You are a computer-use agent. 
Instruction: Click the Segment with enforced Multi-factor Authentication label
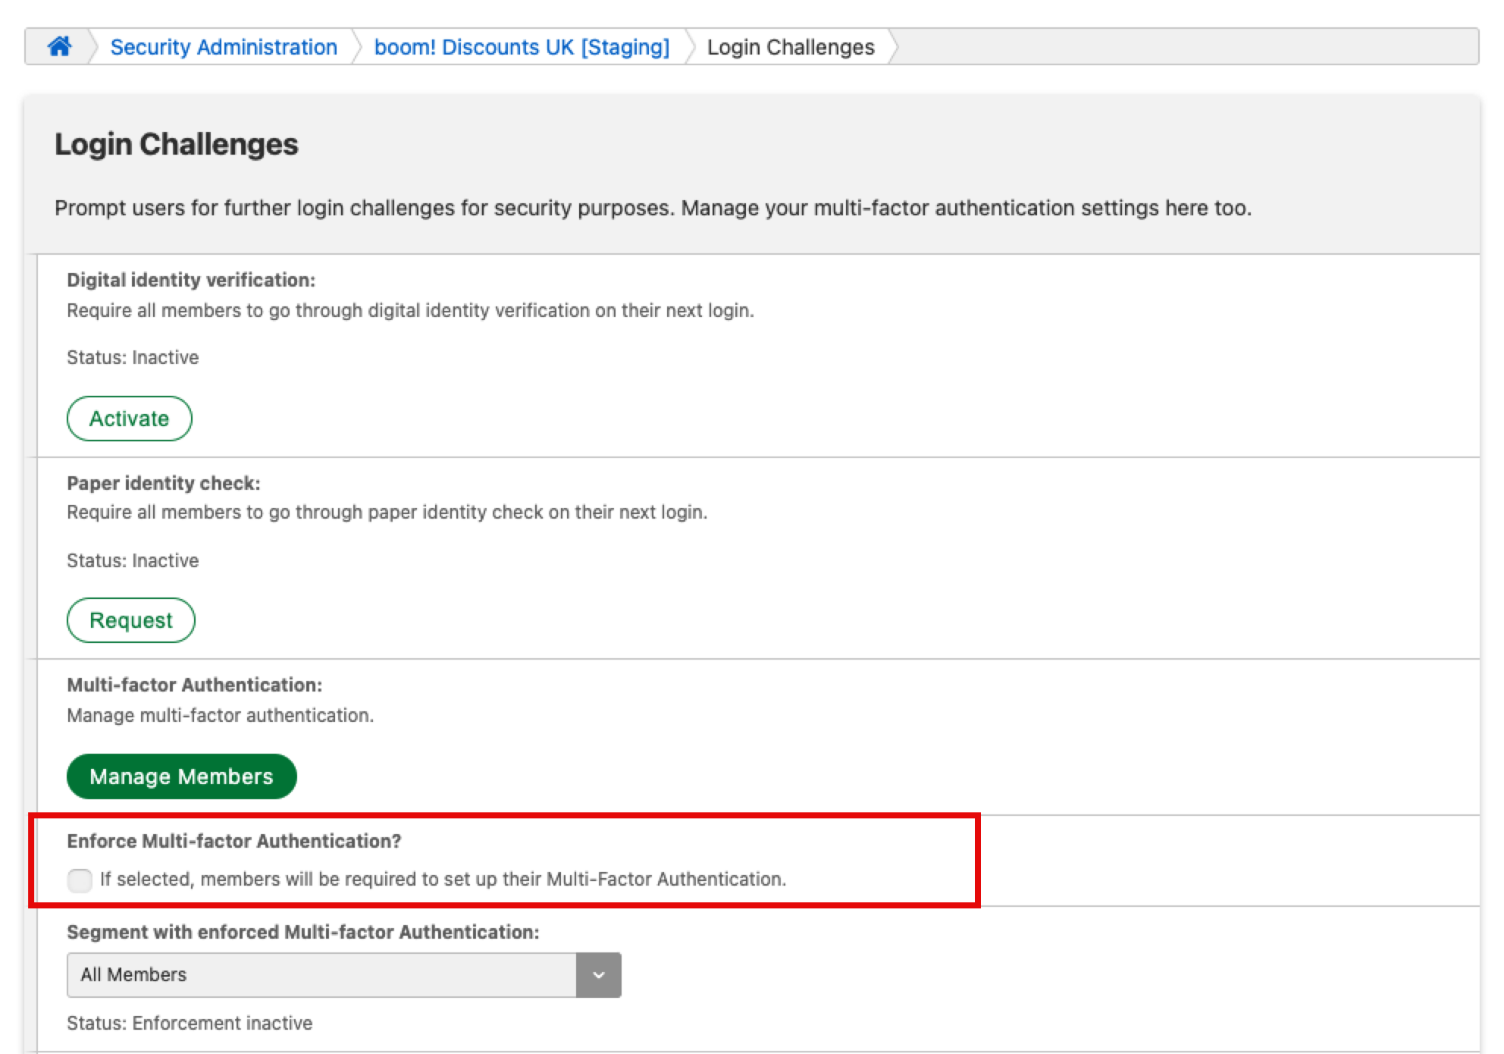pyautogui.click(x=303, y=932)
